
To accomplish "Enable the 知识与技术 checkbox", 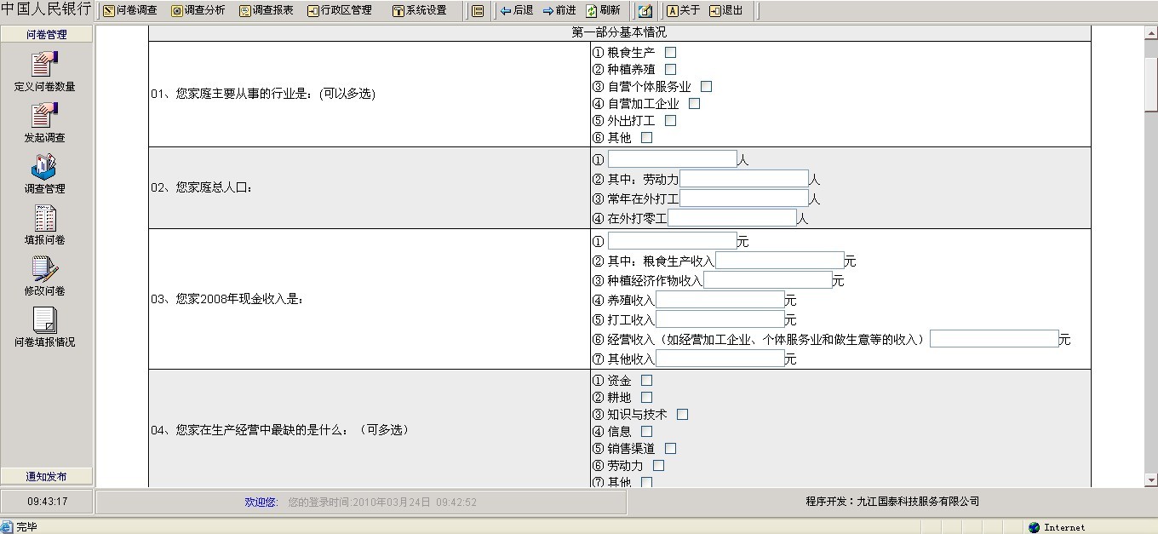I will pyautogui.click(x=682, y=415).
